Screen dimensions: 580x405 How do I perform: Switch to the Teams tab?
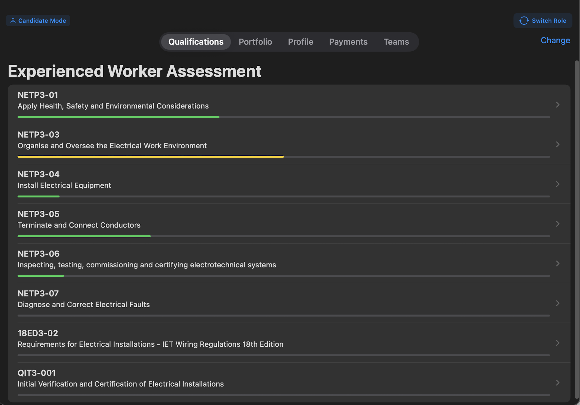pos(396,41)
